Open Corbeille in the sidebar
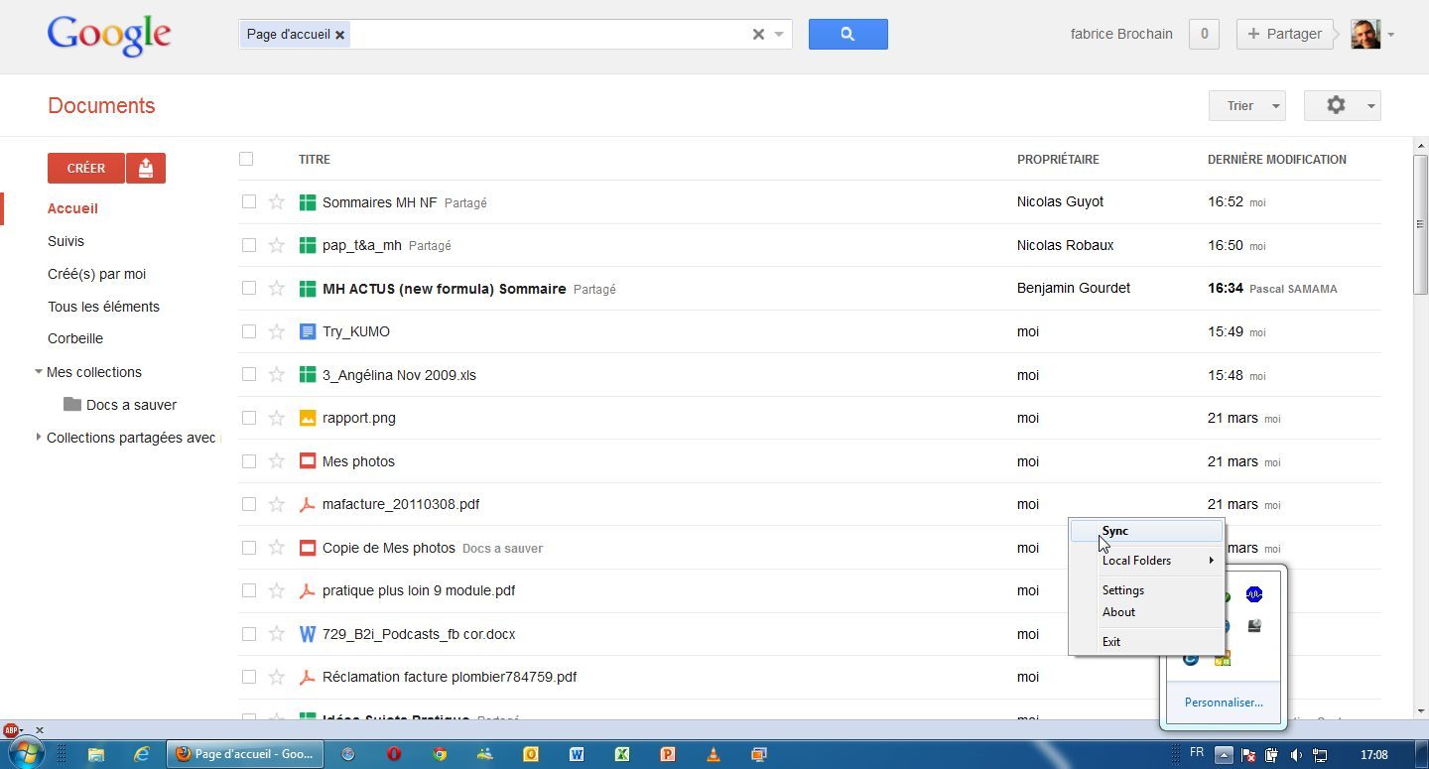Image resolution: width=1429 pixels, height=769 pixels. pos(75,338)
